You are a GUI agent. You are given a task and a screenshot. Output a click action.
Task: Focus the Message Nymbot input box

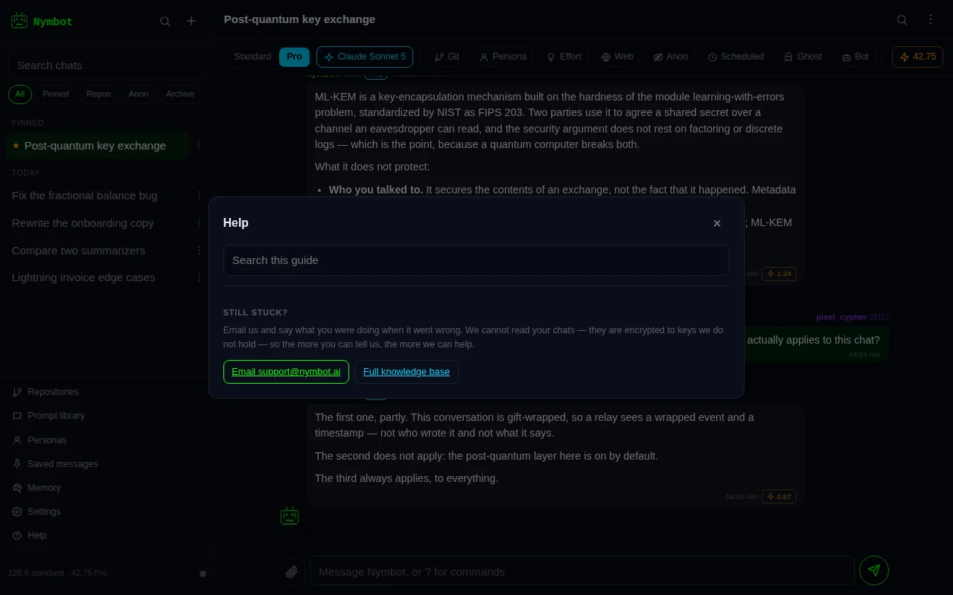(x=582, y=571)
